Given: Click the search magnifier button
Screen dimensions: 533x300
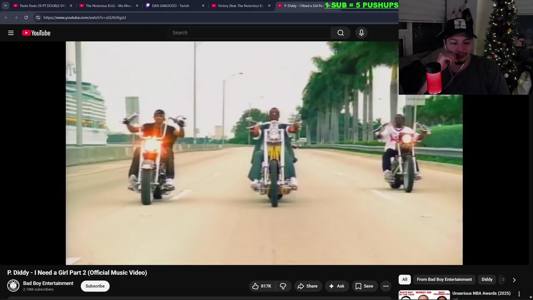Looking at the screenshot, I should tap(341, 33).
